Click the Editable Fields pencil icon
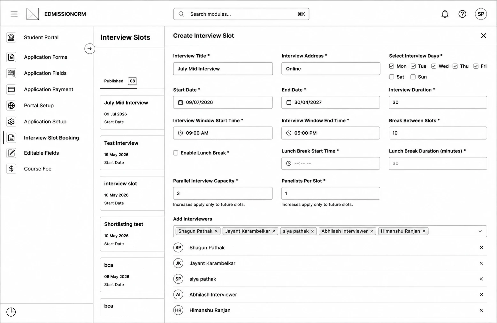 click(x=11, y=153)
